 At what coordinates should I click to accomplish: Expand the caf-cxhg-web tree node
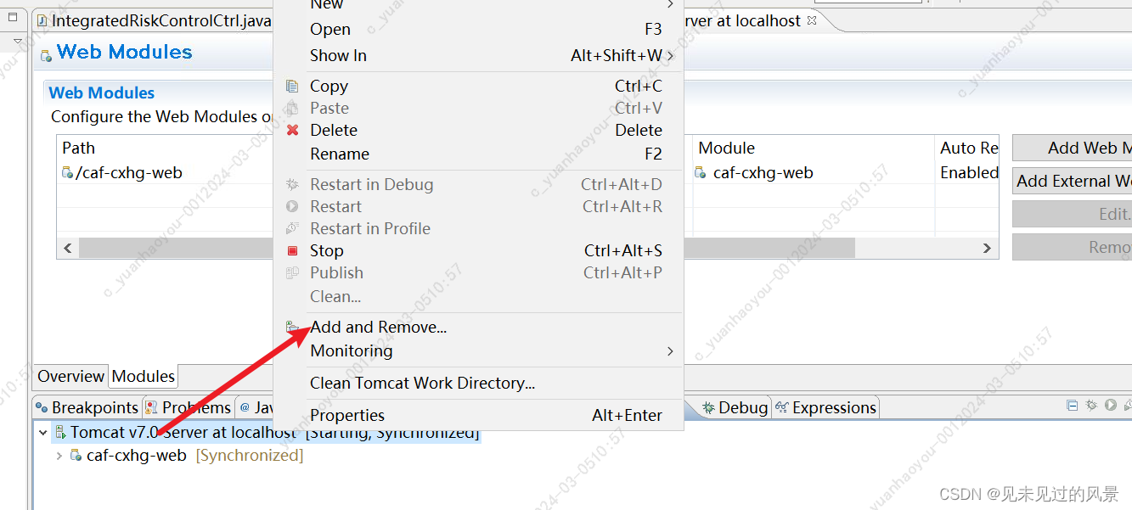coord(59,456)
